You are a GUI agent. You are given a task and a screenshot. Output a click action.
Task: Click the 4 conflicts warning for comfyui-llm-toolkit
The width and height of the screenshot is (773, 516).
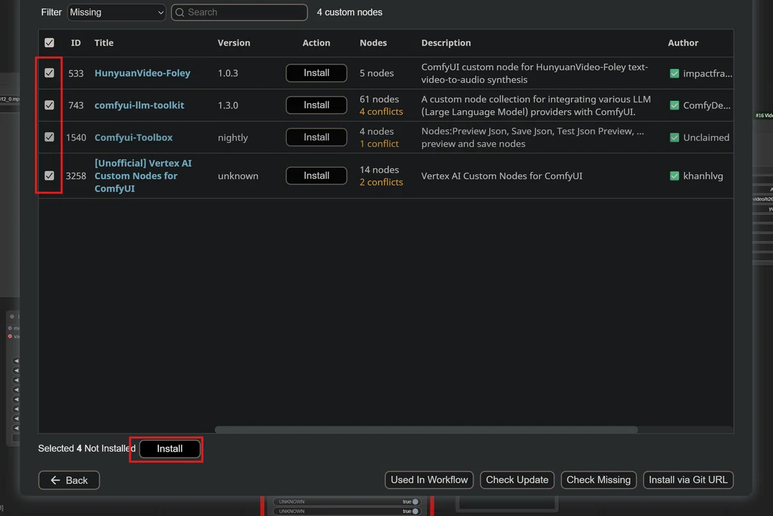[x=381, y=111]
